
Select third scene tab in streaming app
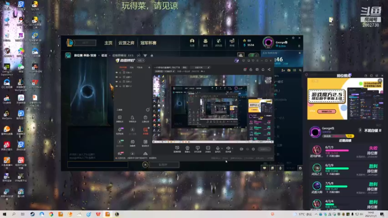coord(140,67)
